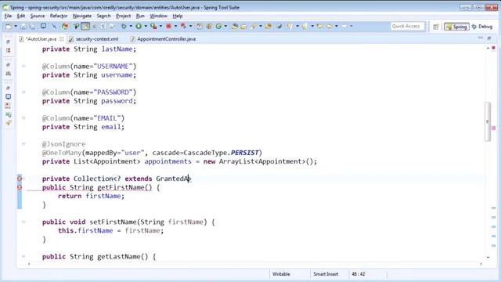Open the external tools dropdown arrow
The image size is (501, 282).
(160, 27)
